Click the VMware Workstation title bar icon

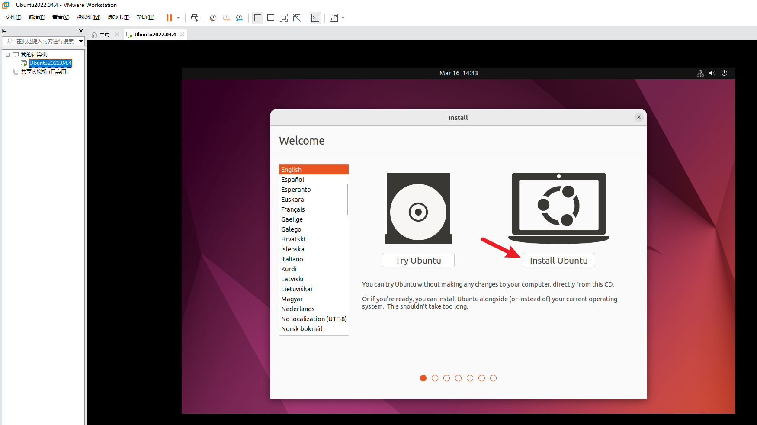tap(6, 5)
